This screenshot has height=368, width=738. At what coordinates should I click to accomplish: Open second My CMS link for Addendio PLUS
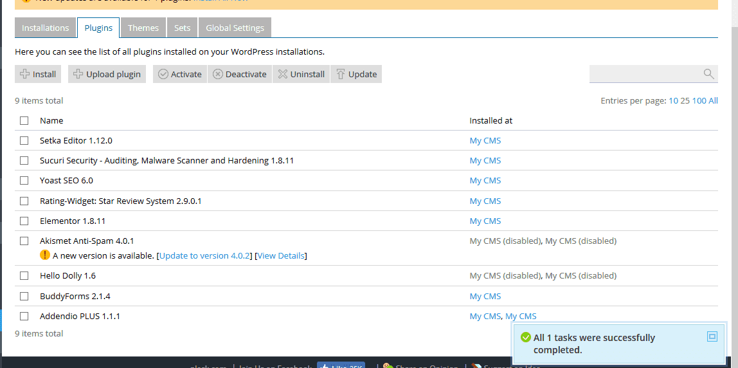tap(521, 316)
